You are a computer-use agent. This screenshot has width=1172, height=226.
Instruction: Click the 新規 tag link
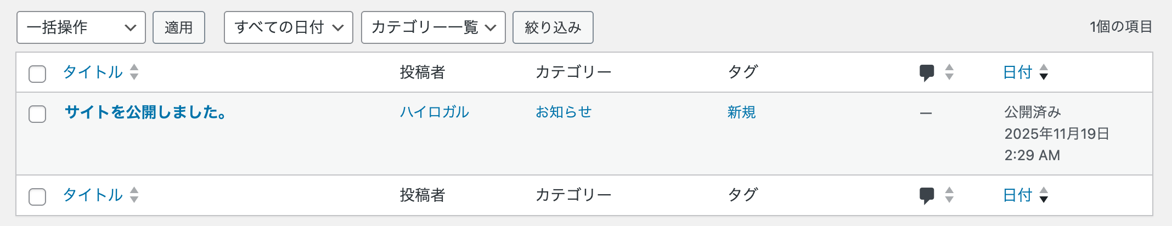pyautogui.click(x=741, y=112)
